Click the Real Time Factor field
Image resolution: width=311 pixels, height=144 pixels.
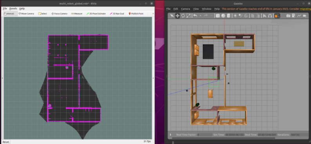click(205, 135)
